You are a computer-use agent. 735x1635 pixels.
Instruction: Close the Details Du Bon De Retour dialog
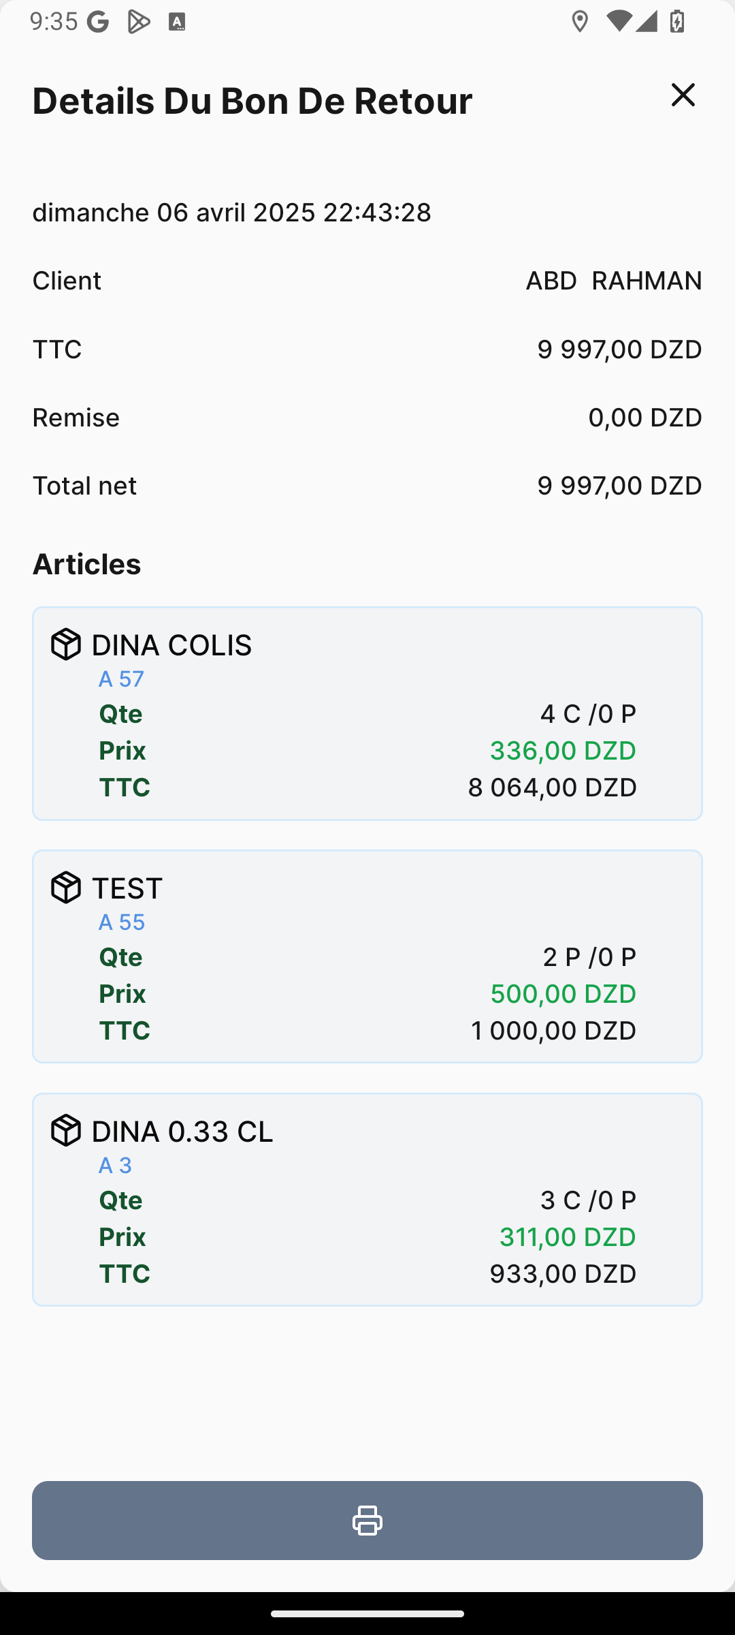coord(683,95)
